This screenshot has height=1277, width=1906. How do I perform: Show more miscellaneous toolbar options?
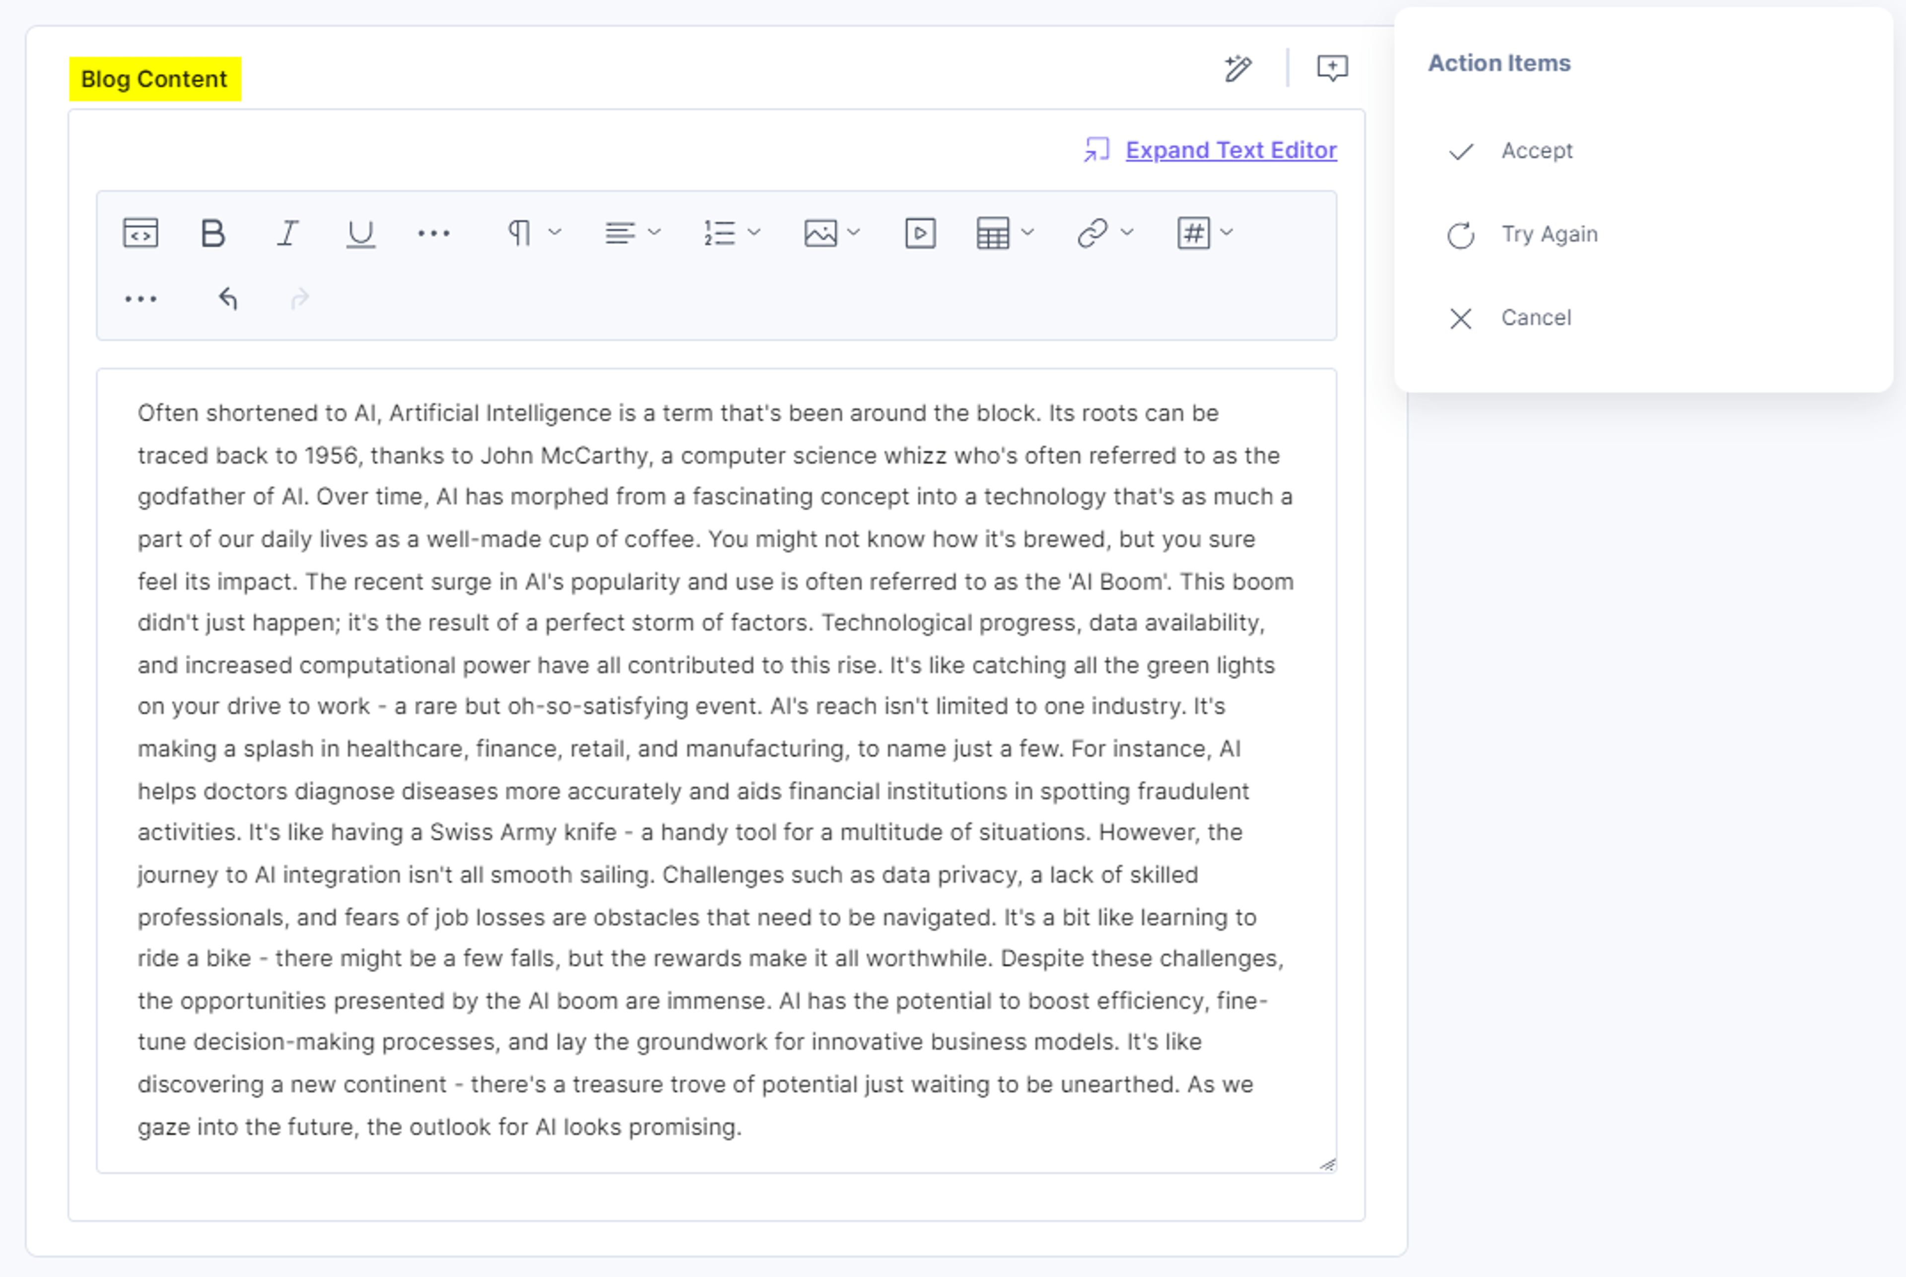point(140,299)
